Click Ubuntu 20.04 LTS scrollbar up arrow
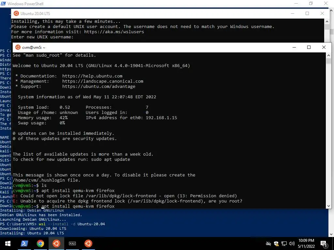This screenshot has height=250, width=334. (x=327, y=21)
